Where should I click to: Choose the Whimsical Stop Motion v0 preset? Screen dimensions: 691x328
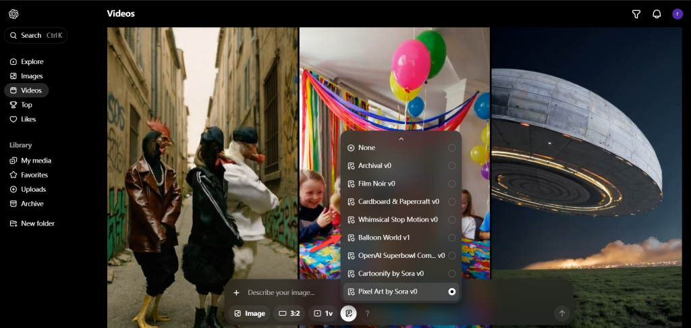pos(401,219)
